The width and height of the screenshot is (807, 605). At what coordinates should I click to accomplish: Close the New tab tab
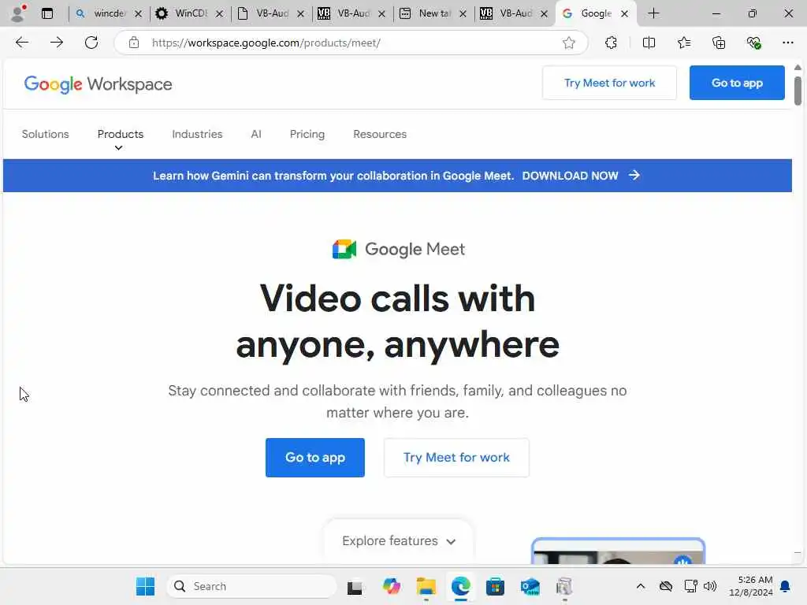[x=463, y=14]
